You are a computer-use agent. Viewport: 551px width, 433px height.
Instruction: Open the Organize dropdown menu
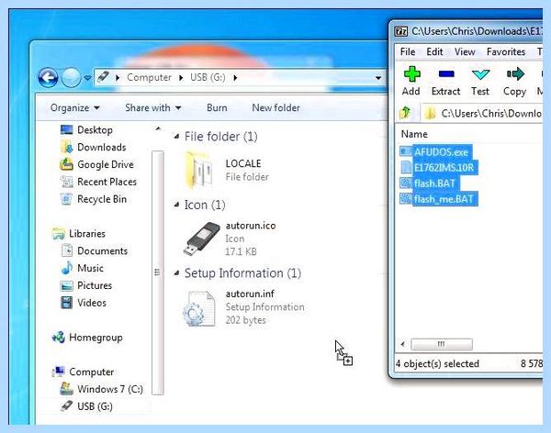75,108
